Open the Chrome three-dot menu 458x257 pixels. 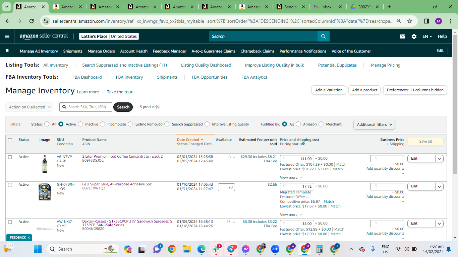pos(450,21)
